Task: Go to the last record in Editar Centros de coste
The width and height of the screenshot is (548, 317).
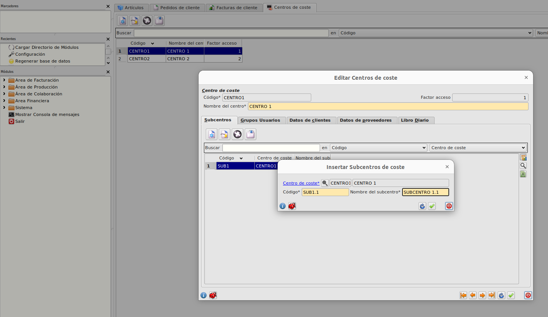Action: coord(492,295)
